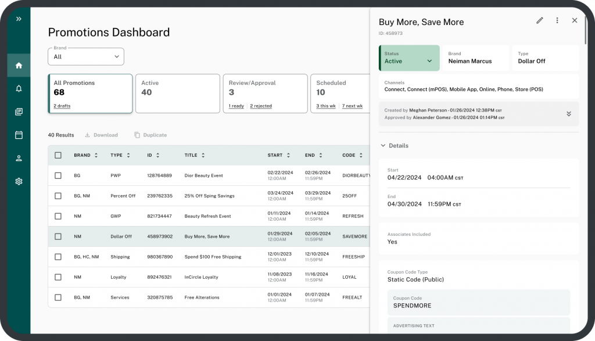This screenshot has width=595, height=341.
Task: Open the Active status dropdown
Action: [x=409, y=58]
